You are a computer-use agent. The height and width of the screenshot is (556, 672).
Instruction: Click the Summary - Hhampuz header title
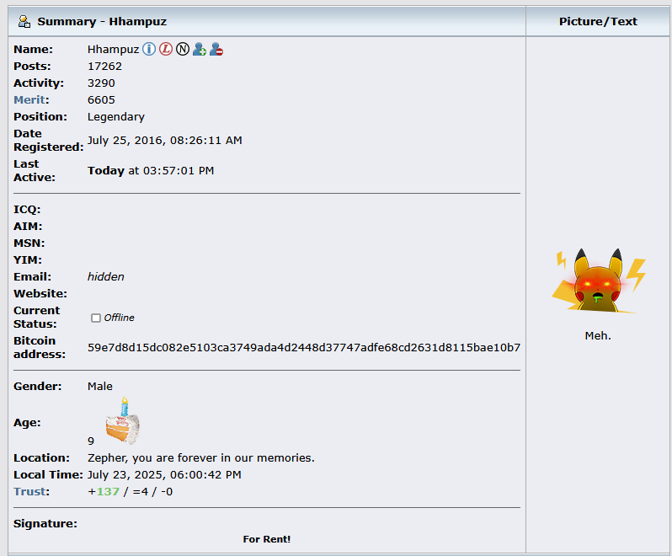[102, 21]
